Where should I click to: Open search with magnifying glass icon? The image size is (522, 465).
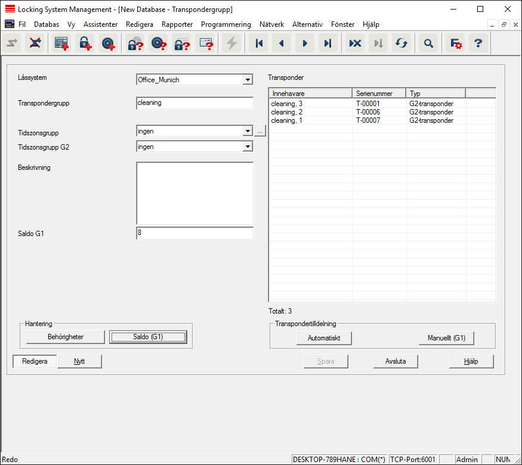428,44
